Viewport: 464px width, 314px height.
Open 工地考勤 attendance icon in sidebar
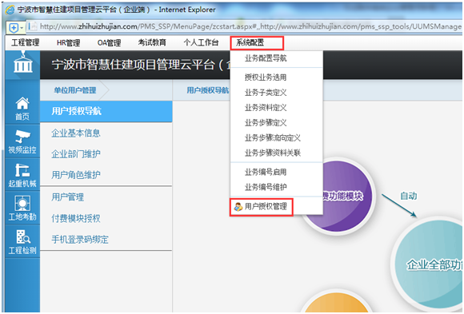(x=22, y=209)
